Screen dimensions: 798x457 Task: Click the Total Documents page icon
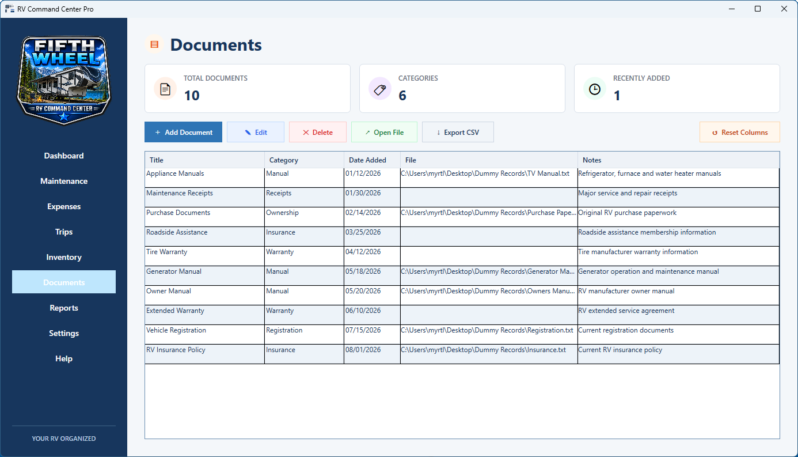pos(165,89)
